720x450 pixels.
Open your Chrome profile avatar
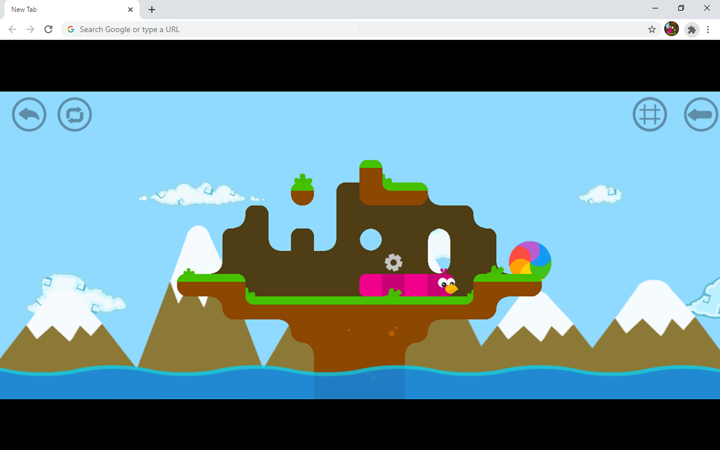[x=671, y=29]
